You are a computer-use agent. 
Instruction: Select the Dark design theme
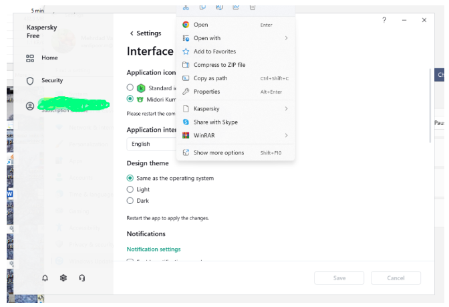point(130,201)
